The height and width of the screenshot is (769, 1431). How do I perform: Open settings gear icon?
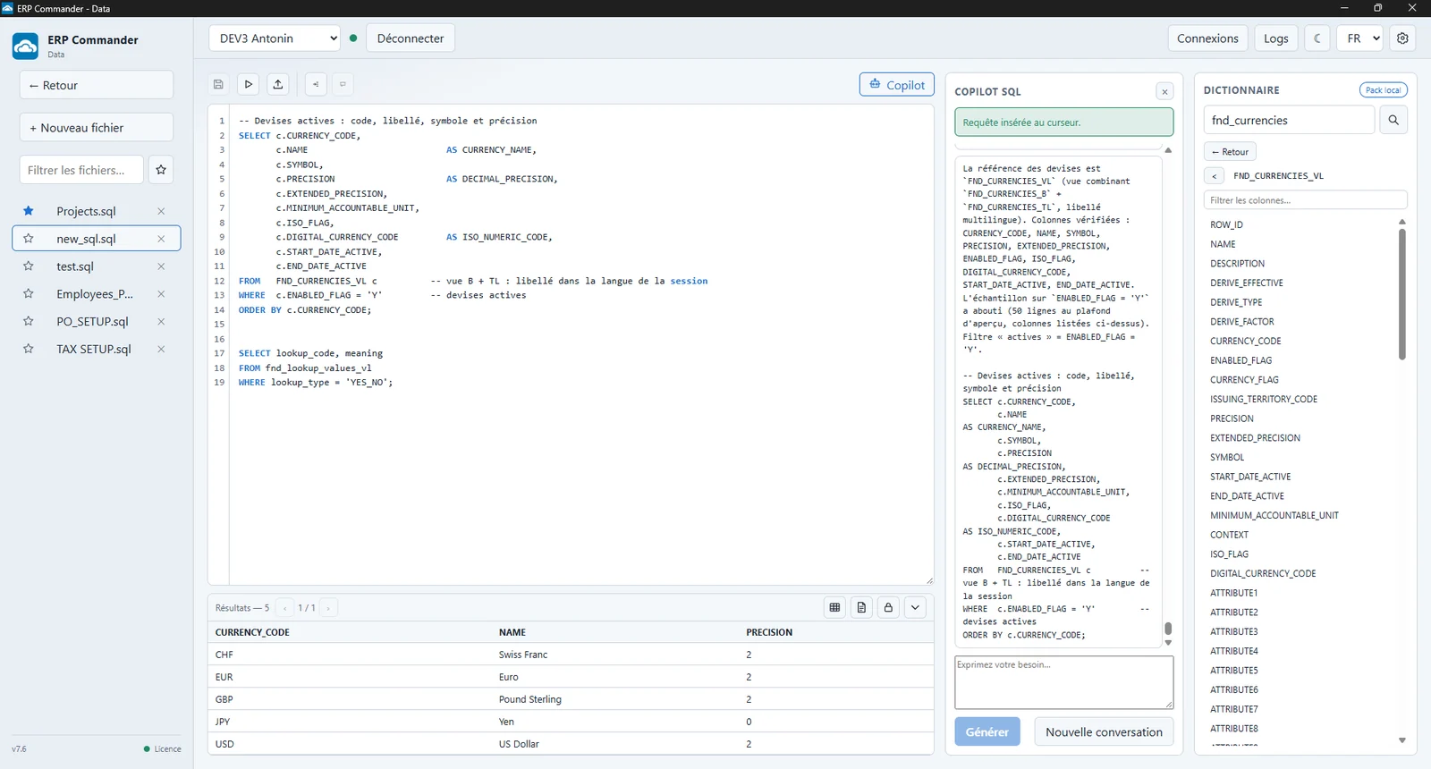[x=1402, y=38]
